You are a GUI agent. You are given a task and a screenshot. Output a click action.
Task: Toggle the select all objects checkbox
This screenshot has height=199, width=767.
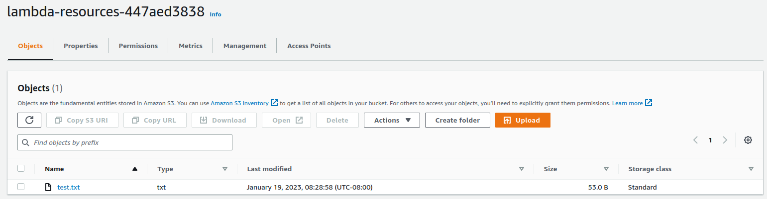tap(21, 168)
